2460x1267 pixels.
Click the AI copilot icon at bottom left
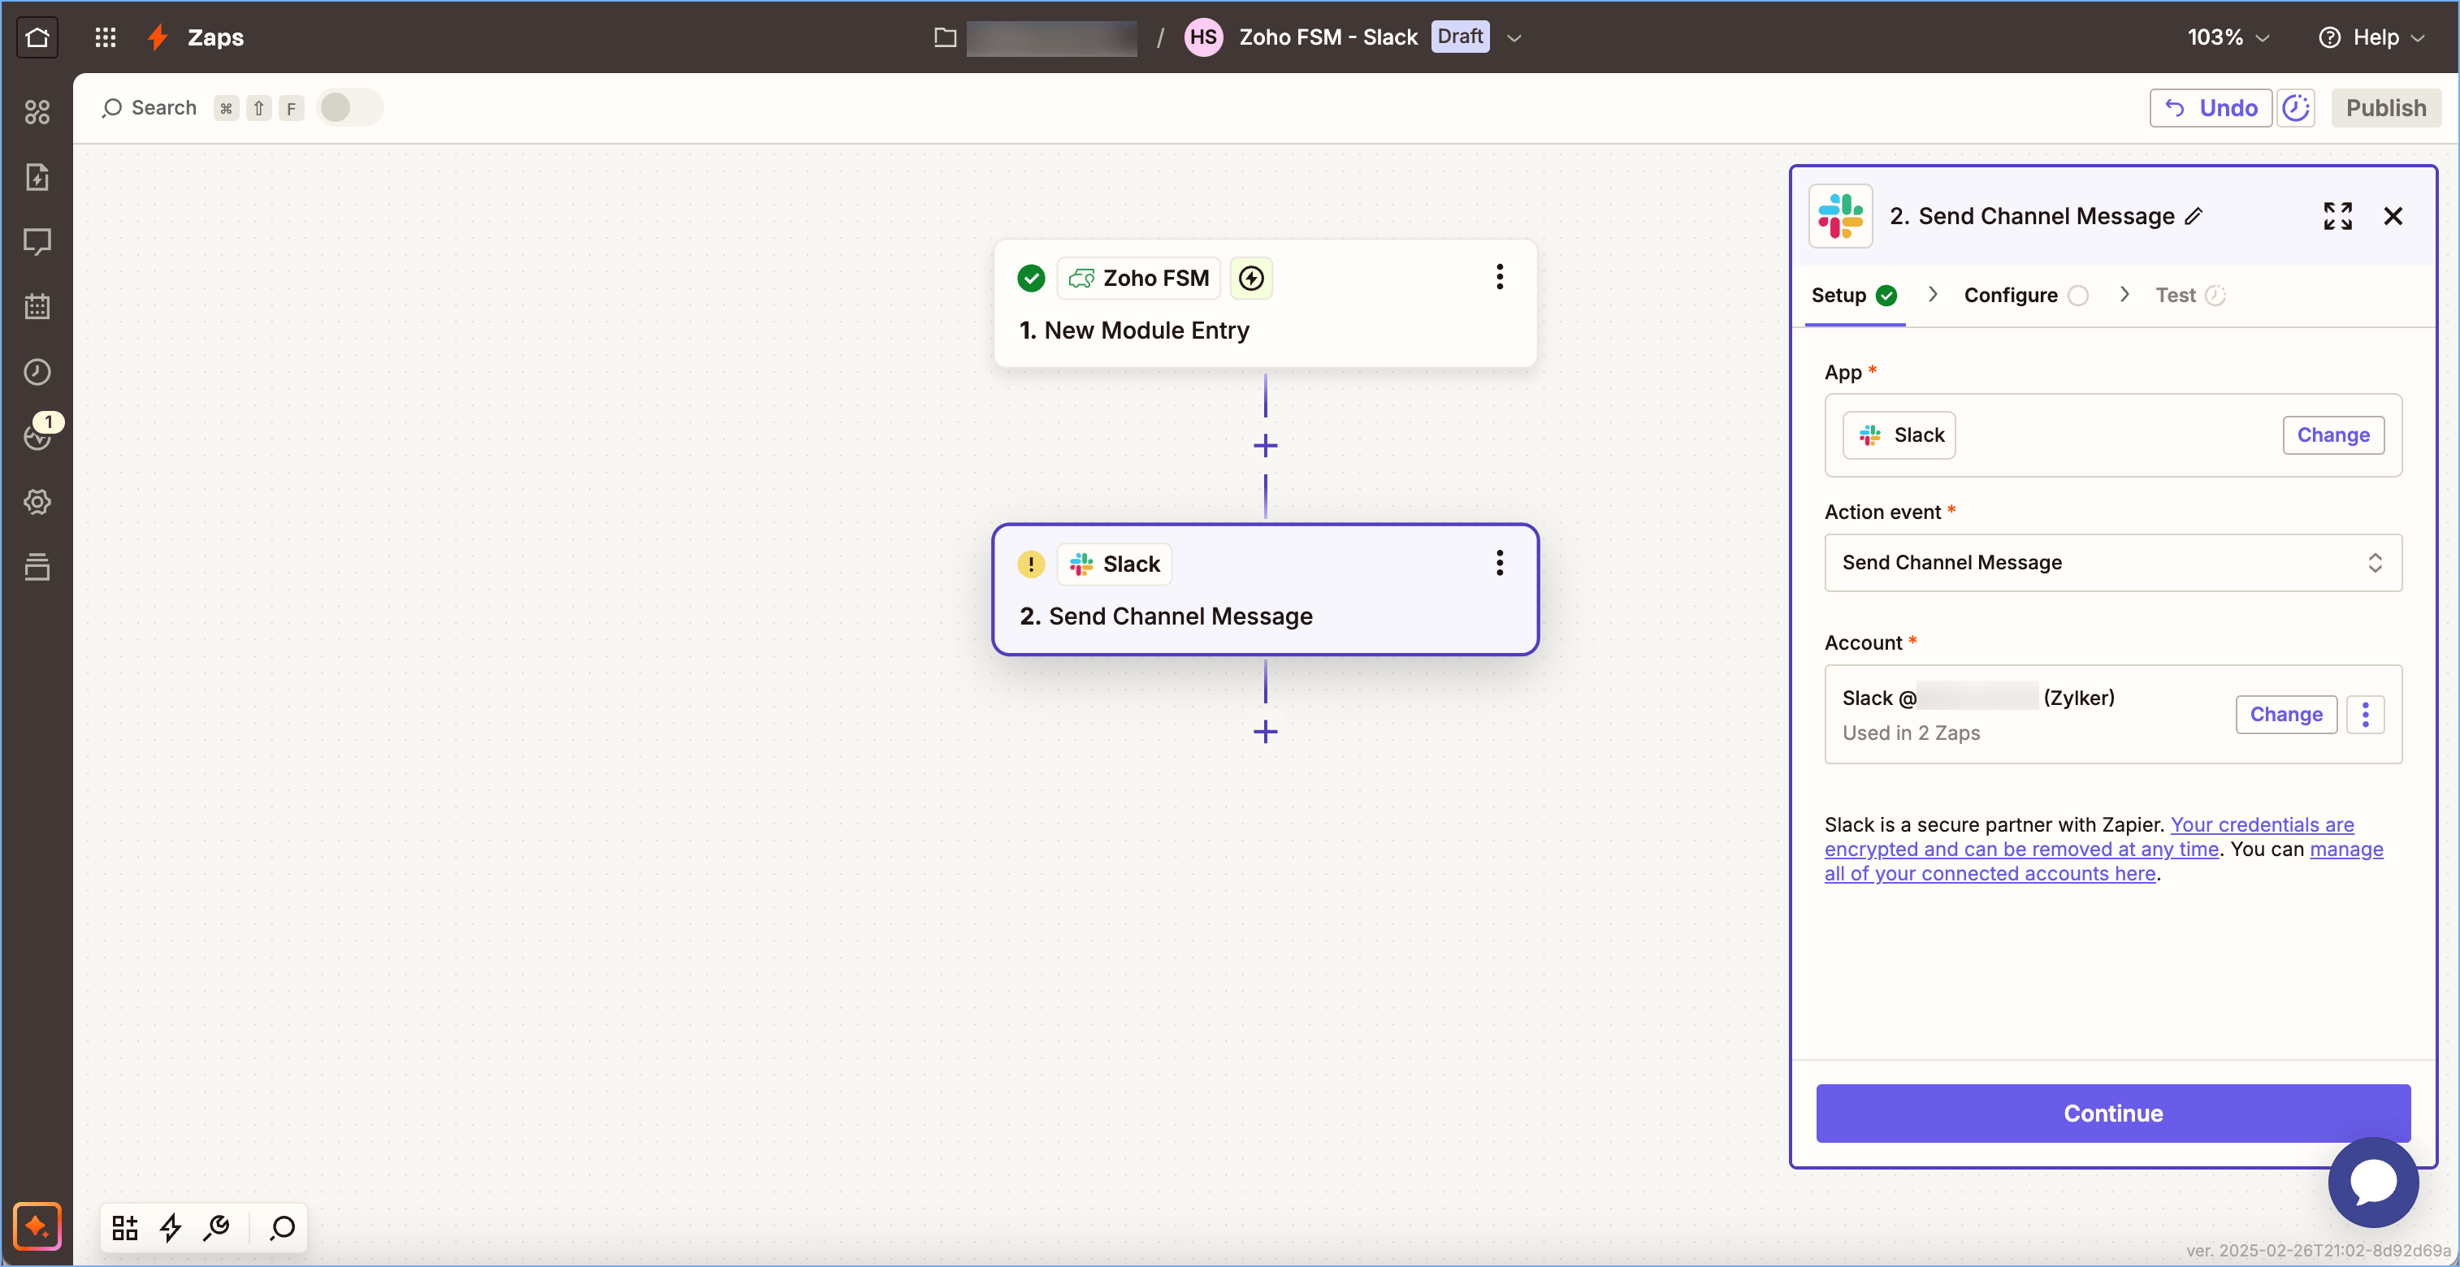[37, 1225]
